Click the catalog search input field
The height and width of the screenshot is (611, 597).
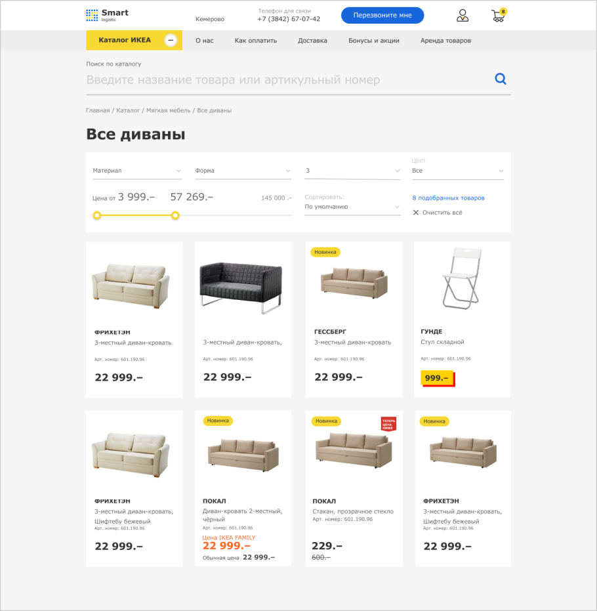(x=288, y=80)
